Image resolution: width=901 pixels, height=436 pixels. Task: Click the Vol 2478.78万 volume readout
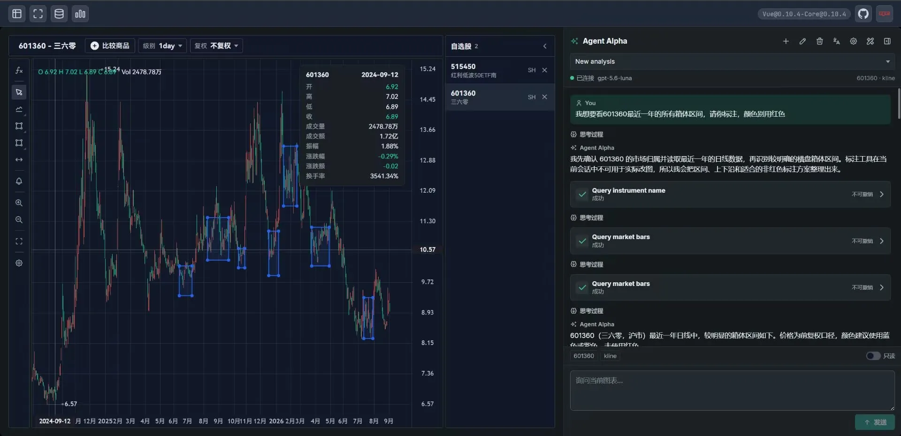[141, 72]
